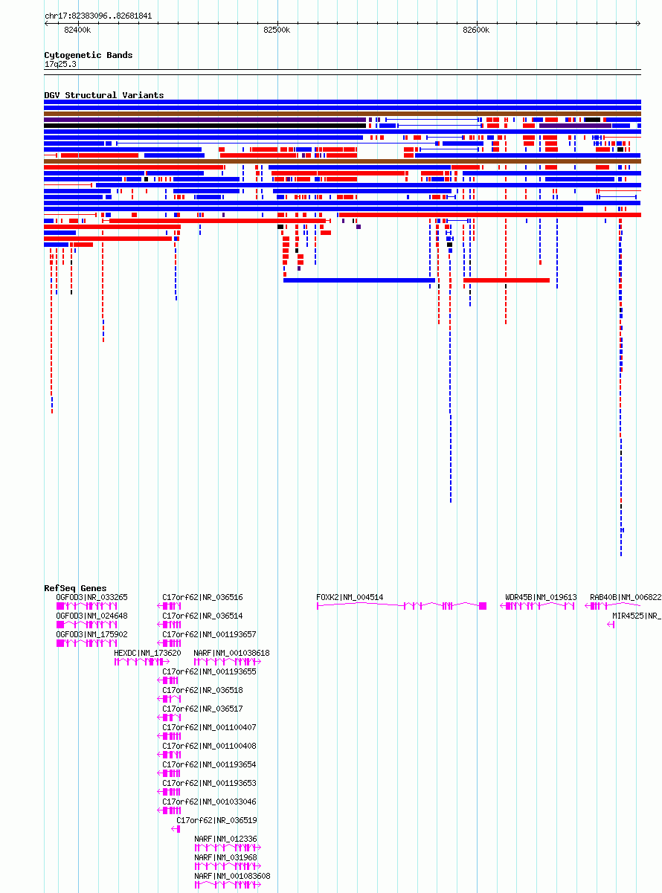662x893 pixels.
Task: Open the C17orf62|NM_001193653 label
Action: 209,783
